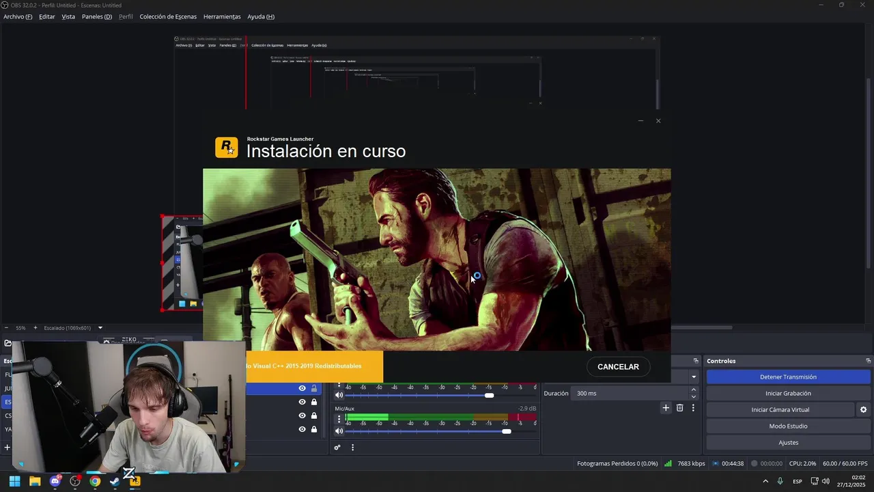Open the Ayuda menu
This screenshot has width=874, height=492.
click(261, 16)
